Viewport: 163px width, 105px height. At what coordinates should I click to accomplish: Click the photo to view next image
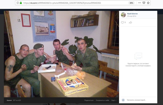click(61, 54)
